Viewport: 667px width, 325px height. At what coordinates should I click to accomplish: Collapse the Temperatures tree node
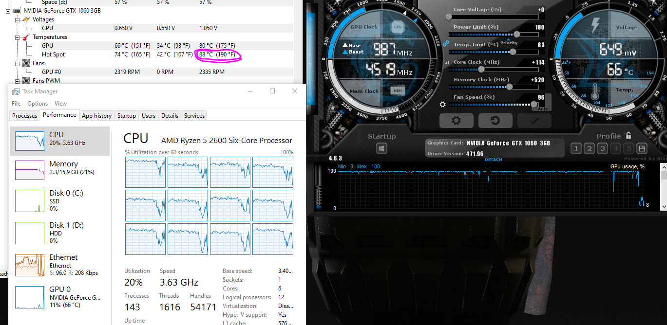coord(18,37)
